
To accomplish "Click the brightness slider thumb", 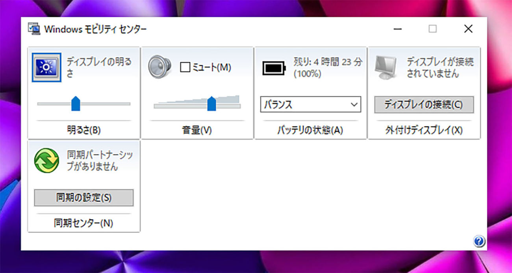I will [x=76, y=103].
